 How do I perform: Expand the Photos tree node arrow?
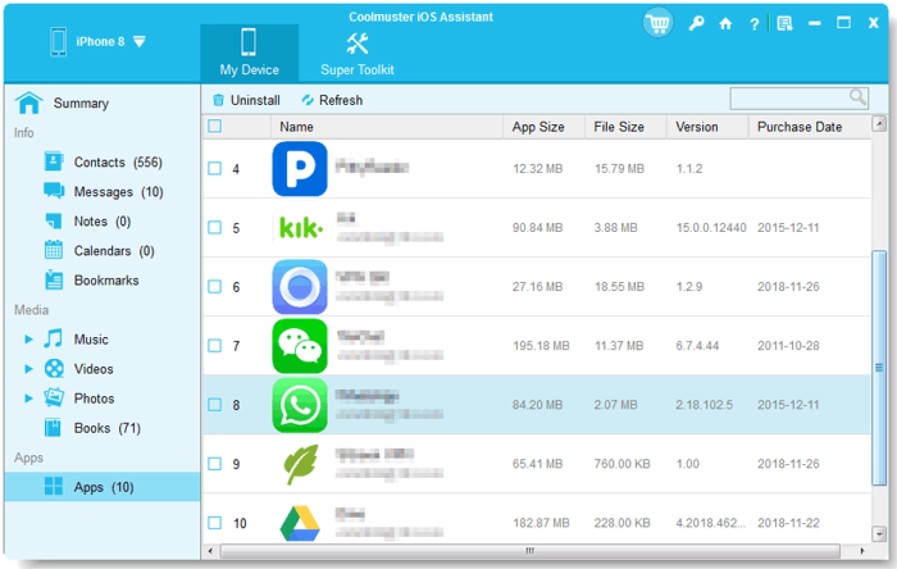(29, 398)
